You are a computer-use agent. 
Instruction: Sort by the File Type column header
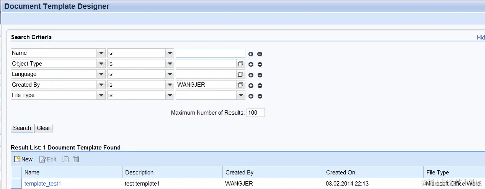pos(454,173)
